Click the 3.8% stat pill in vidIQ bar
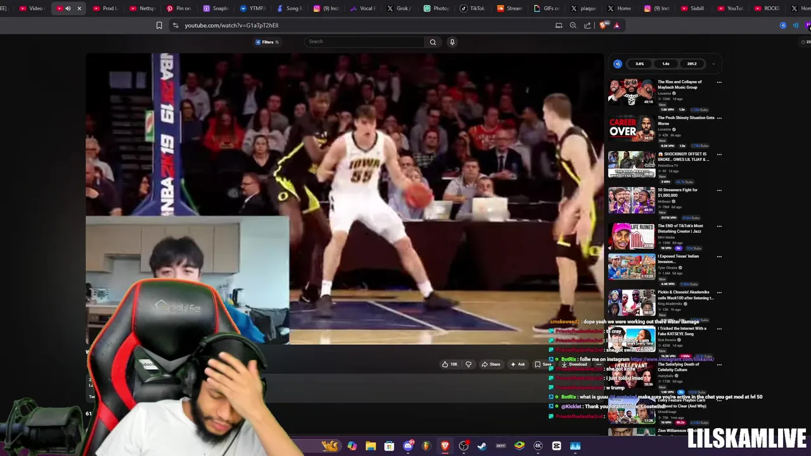The height and width of the screenshot is (456, 811). [x=640, y=64]
